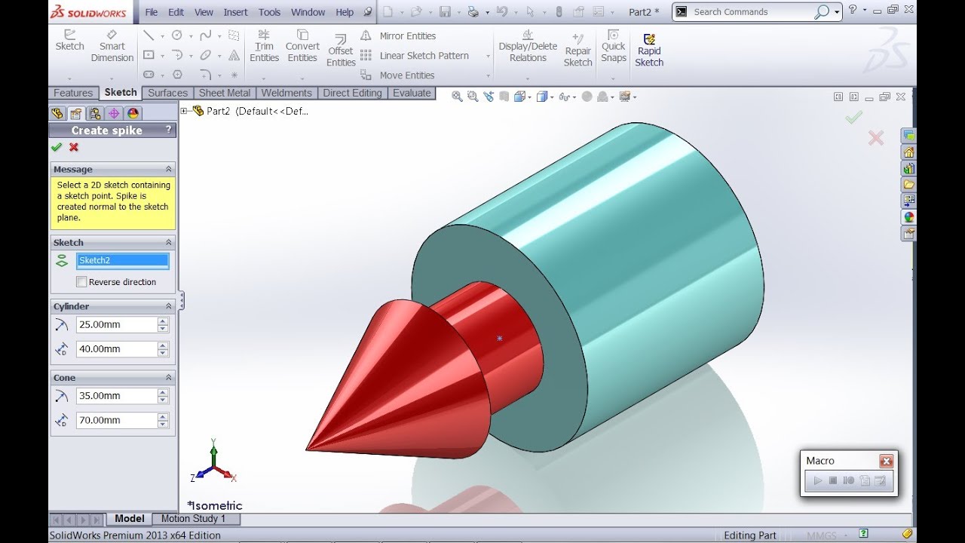Screen dimensions: 965x543
Task: Click the Quick Snaps tool
Action: [614, 47]
